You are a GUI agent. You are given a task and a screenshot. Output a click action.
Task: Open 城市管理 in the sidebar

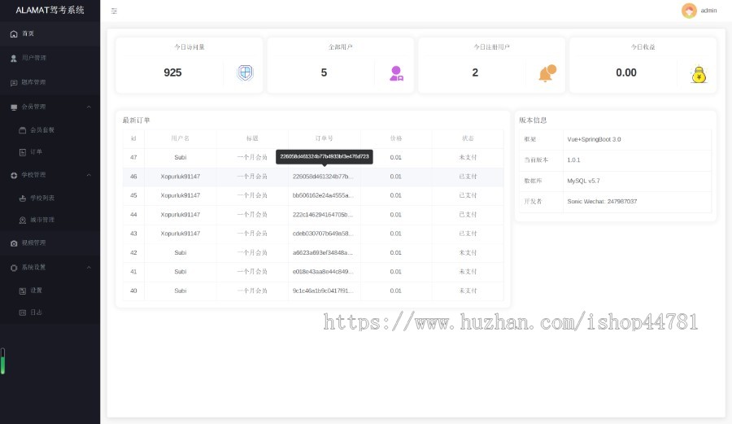[41, 221]
